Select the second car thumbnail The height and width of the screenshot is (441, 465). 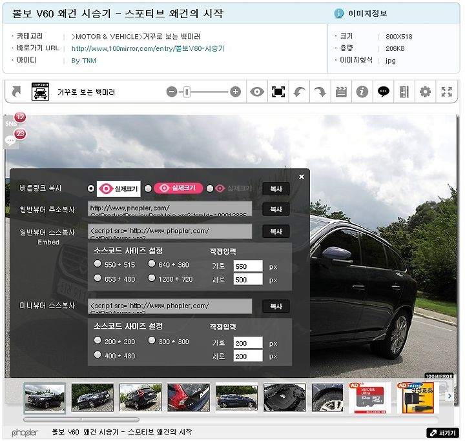click(92, 398)
